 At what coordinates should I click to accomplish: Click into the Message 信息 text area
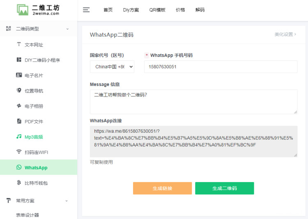point(193,102)
